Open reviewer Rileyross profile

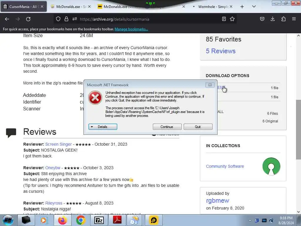(x=54, y=203)
